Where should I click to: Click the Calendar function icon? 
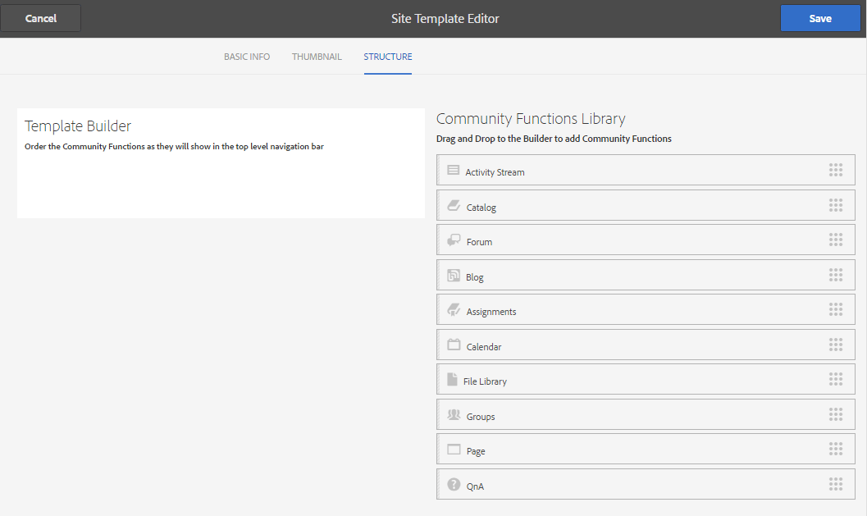click(x=454, y=345)
